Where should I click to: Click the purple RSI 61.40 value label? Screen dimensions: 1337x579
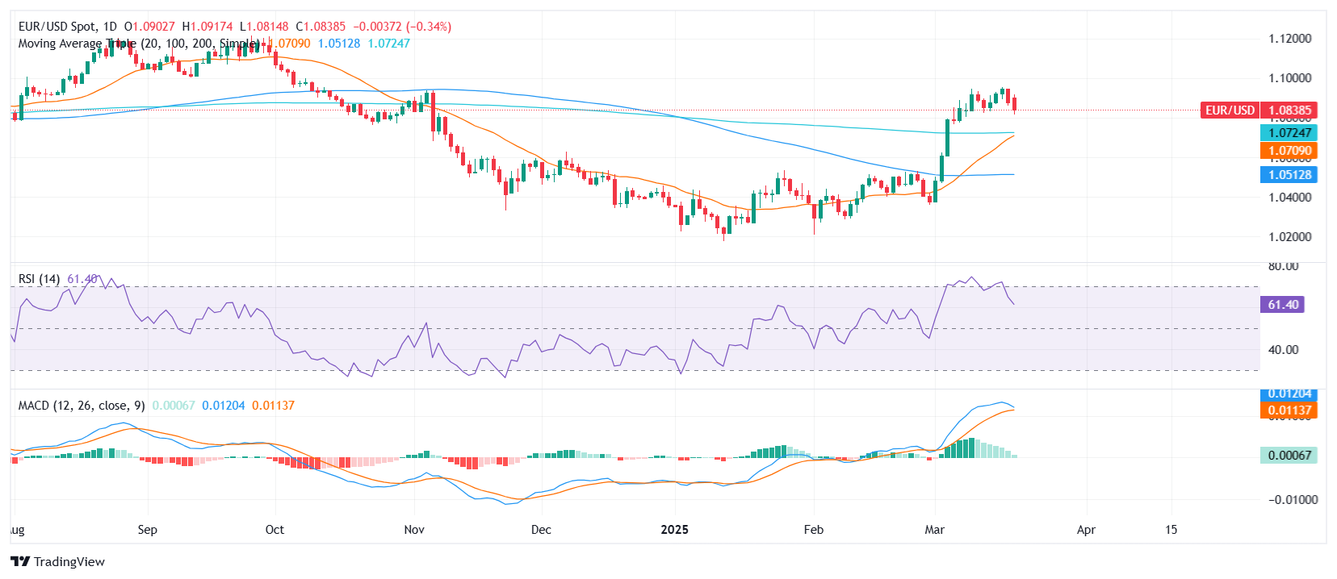[1282, 305]
